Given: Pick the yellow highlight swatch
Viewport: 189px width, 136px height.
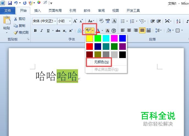Looking at the screenshot, I should coord(90,38).
